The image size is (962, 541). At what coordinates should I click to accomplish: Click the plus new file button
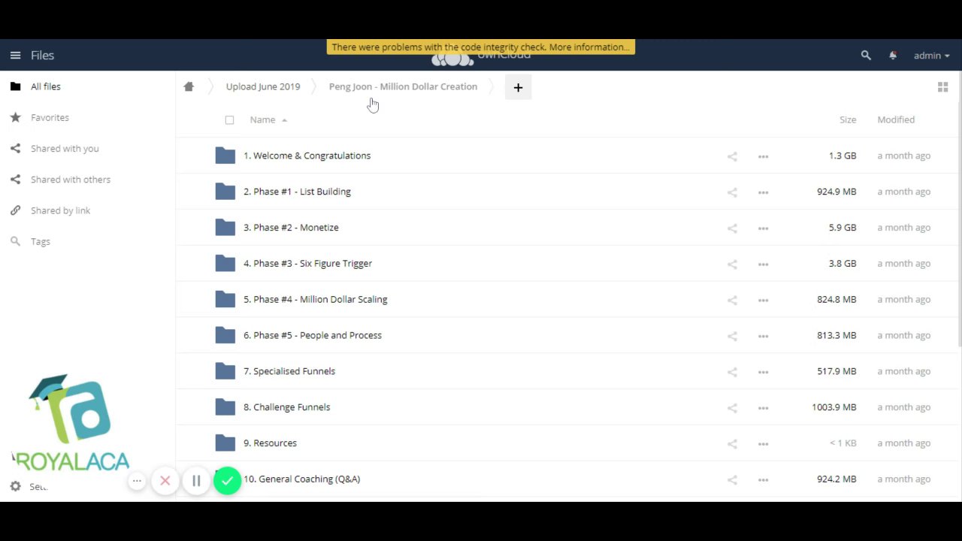(x=518, y=87)
